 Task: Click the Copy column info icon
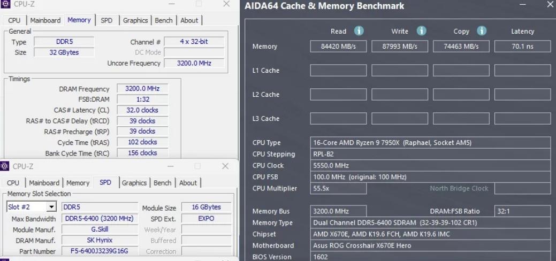point(481,31)
